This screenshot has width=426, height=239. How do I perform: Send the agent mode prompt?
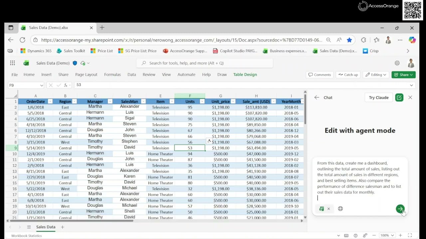point(400,209)
